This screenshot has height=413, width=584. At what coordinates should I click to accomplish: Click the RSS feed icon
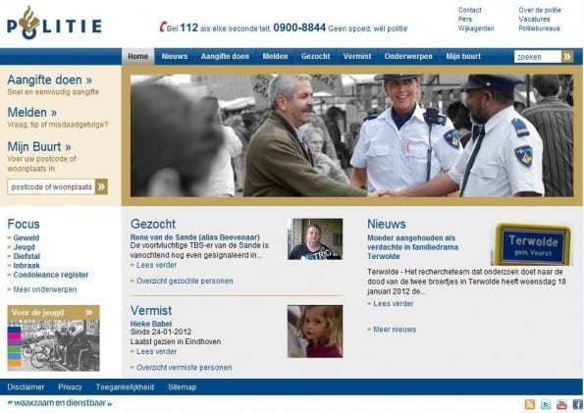tap(530, 404)
